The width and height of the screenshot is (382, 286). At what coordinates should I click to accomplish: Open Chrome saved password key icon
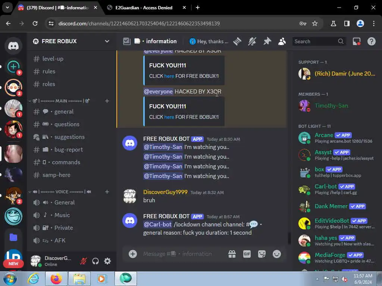pos(303,23)
